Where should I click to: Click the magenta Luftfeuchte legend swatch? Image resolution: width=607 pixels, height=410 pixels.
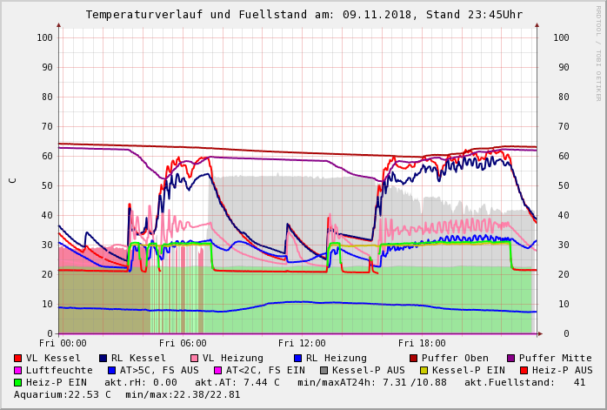18,371
